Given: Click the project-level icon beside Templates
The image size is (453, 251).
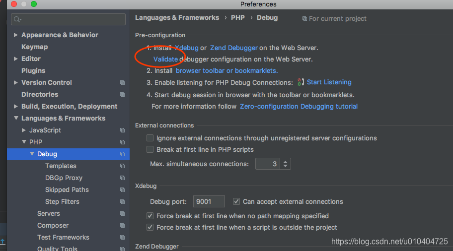Looking at the screenshot, I should pos(123,166).
